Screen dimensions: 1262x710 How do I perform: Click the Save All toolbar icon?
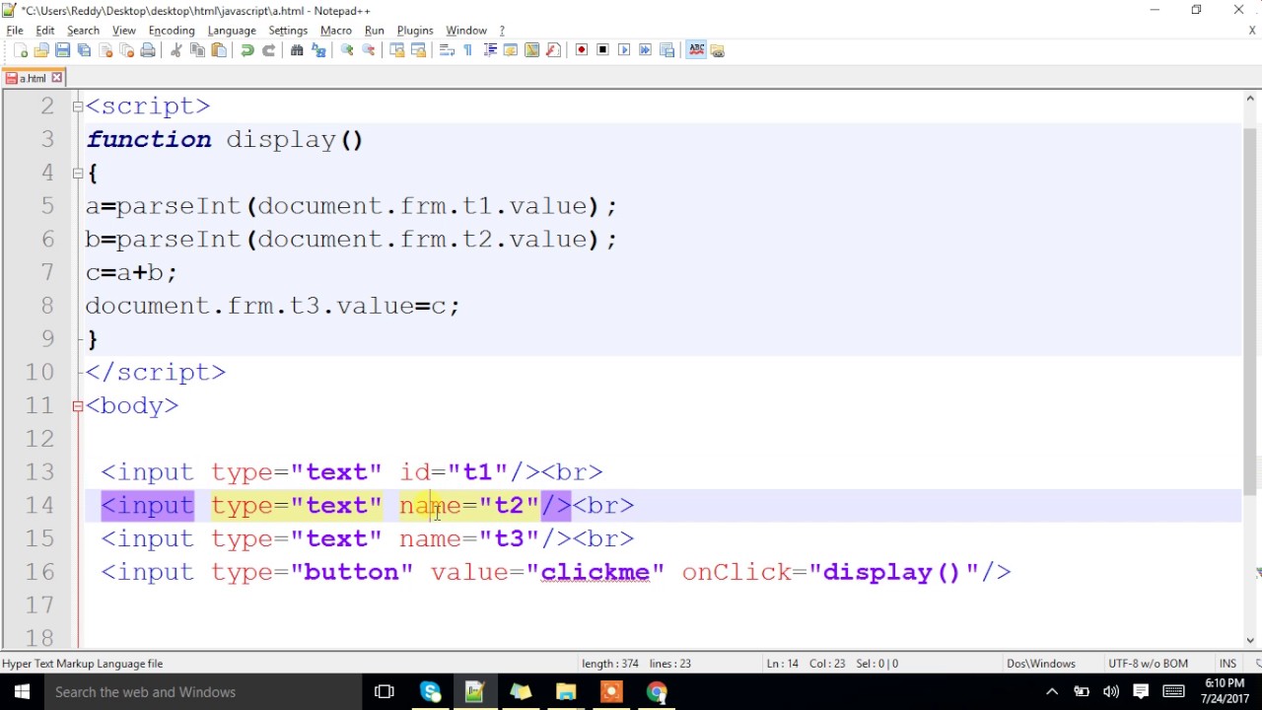pos(84,50)
